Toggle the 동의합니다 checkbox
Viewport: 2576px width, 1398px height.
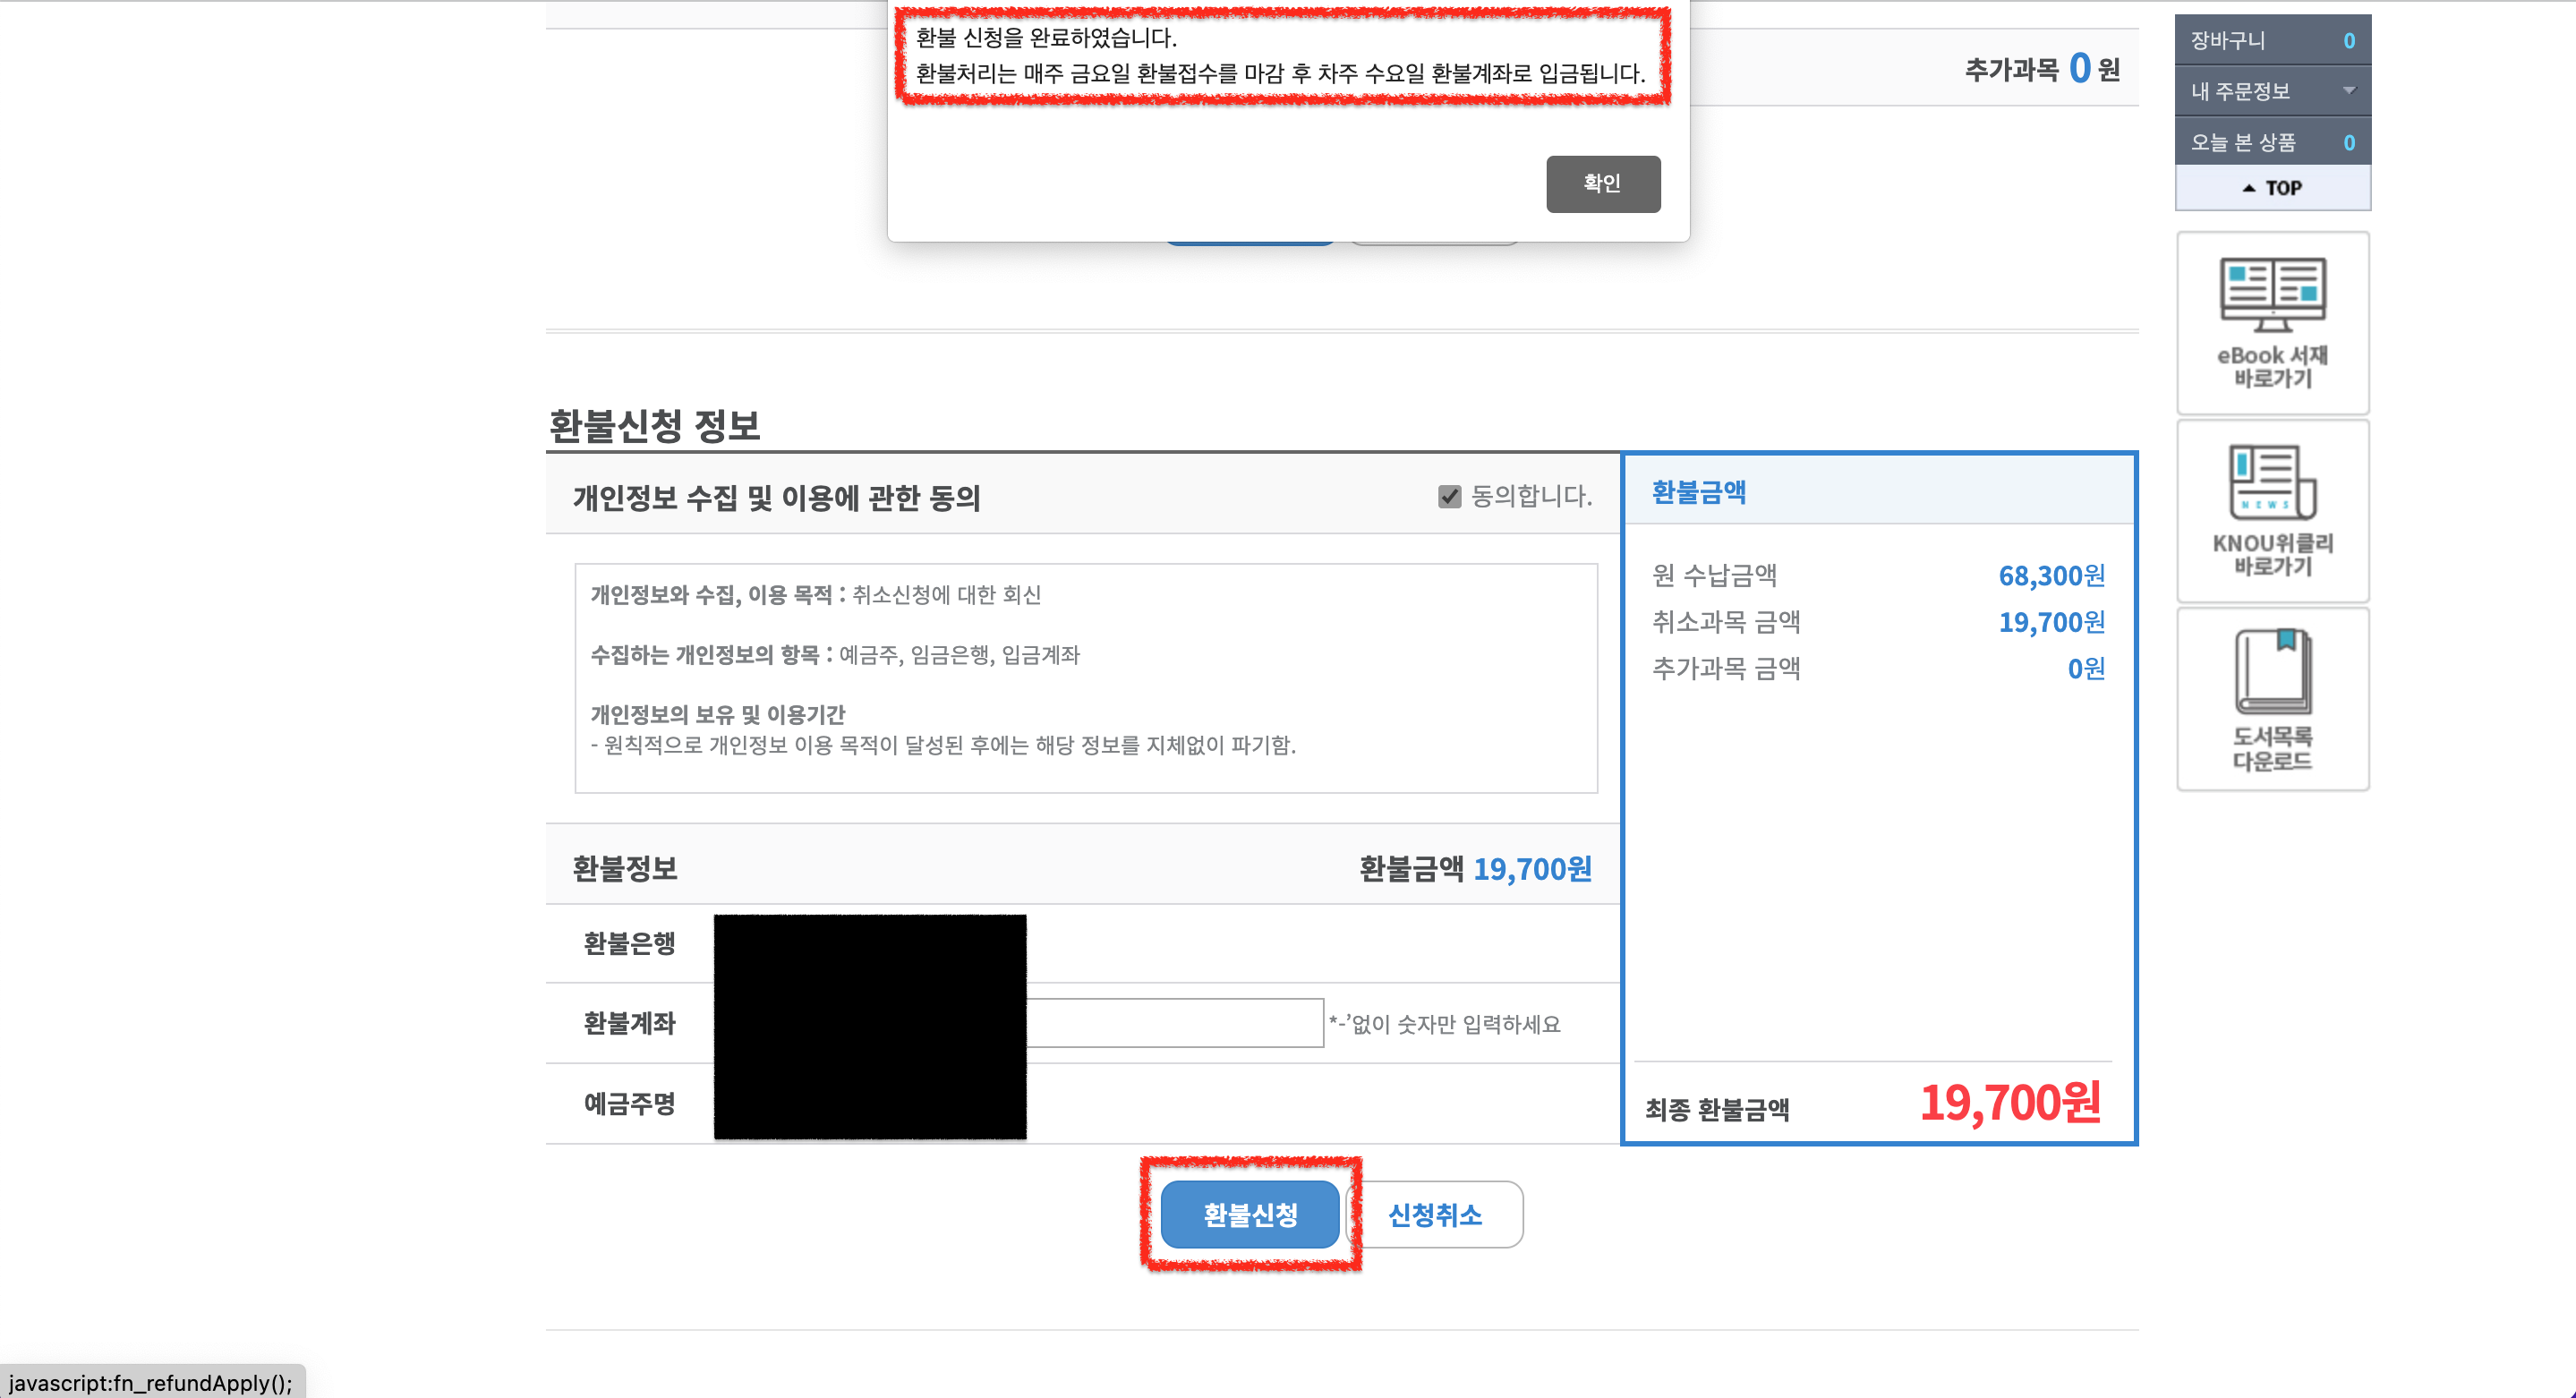[1449, 497]
